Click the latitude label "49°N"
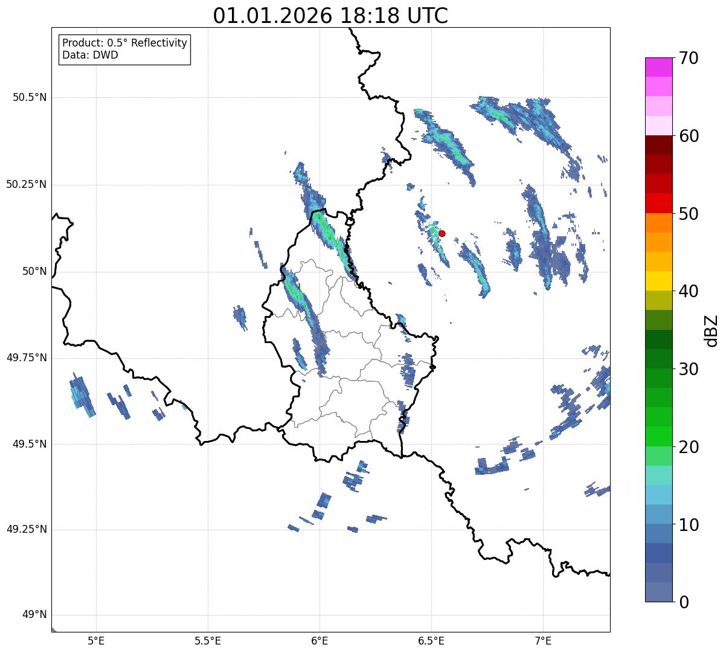The width and height of the screenshot is (726, 653). coord(34,615)
